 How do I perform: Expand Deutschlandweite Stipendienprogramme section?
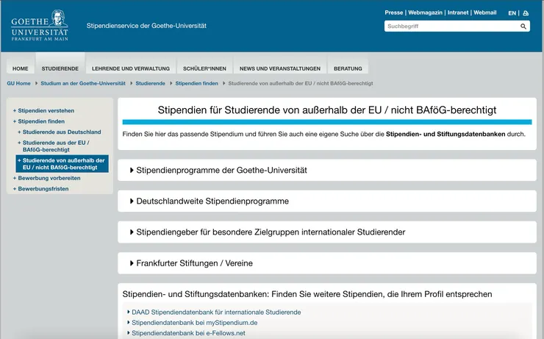coord(327,201)
